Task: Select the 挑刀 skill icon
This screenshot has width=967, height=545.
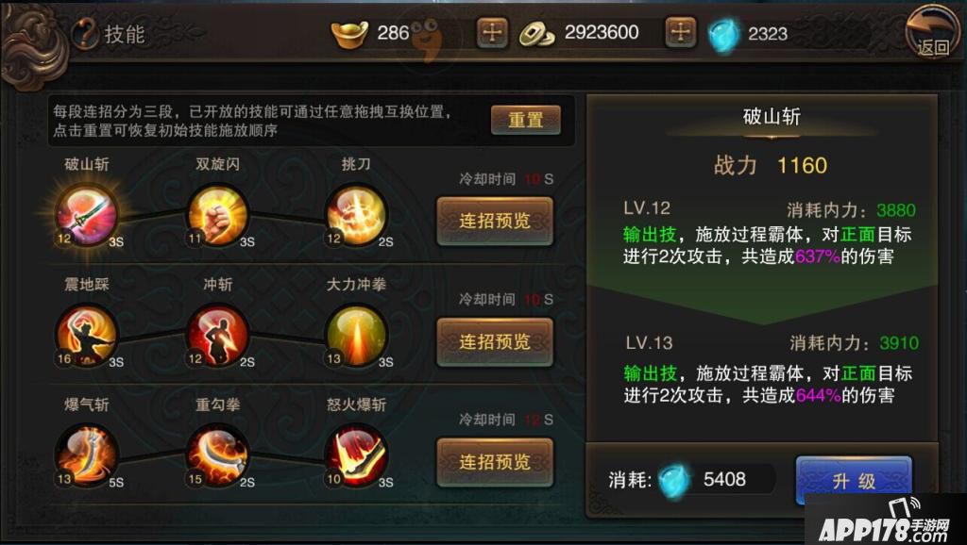Action: [356, 216]
